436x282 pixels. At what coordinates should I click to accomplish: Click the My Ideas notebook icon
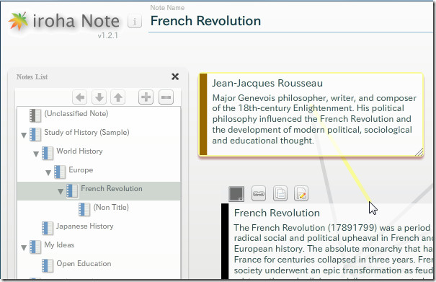(x=35, y=247)
